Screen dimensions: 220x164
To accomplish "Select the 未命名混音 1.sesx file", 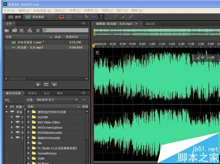I will 46,42.
